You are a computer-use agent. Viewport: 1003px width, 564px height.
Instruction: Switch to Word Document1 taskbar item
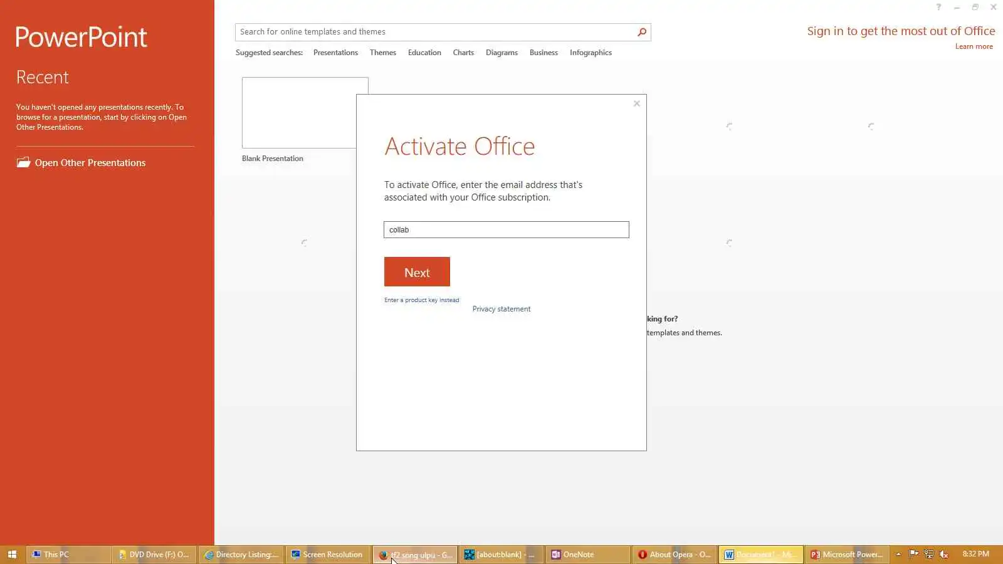click(761, 555)
